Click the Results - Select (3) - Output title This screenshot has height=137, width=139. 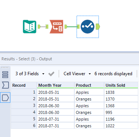click(27, 59)
